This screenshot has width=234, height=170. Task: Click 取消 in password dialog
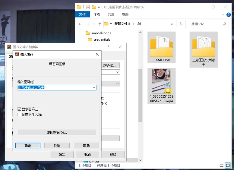(57, 145)
